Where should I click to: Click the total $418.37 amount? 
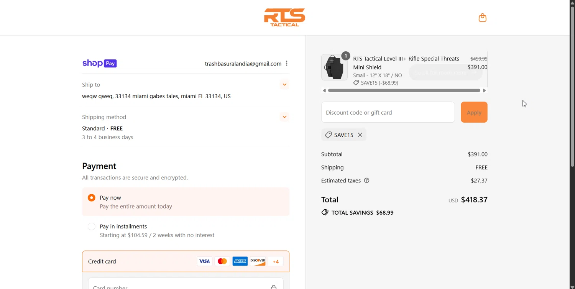[x=474, y=200]
